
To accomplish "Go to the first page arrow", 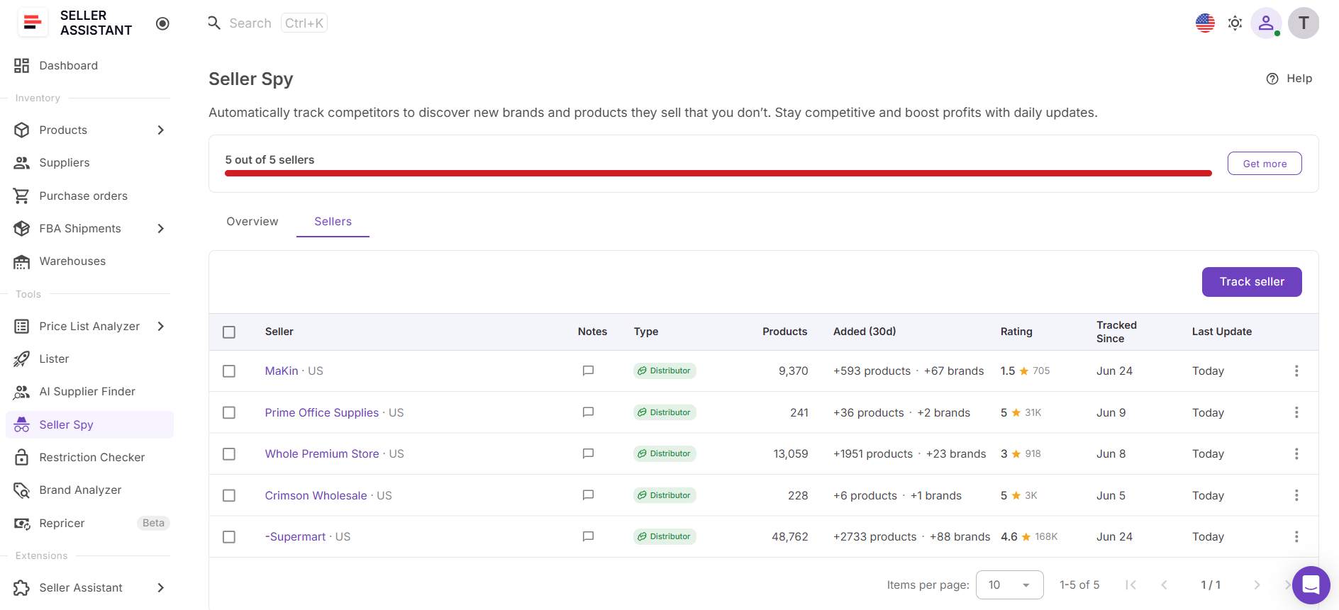I will (1131, 584).
